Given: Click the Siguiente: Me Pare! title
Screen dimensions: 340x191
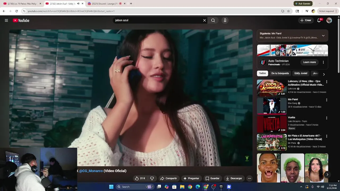Looking at the screenshot, I should tap(270, 33).
